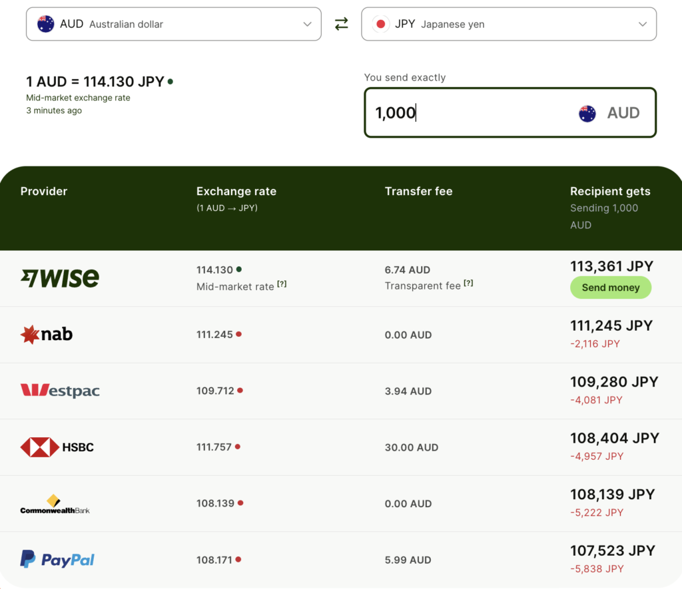Click the Exchange rate column header
Image resolution: width=682 pixels, height=589 pixels.
(236, 191)
